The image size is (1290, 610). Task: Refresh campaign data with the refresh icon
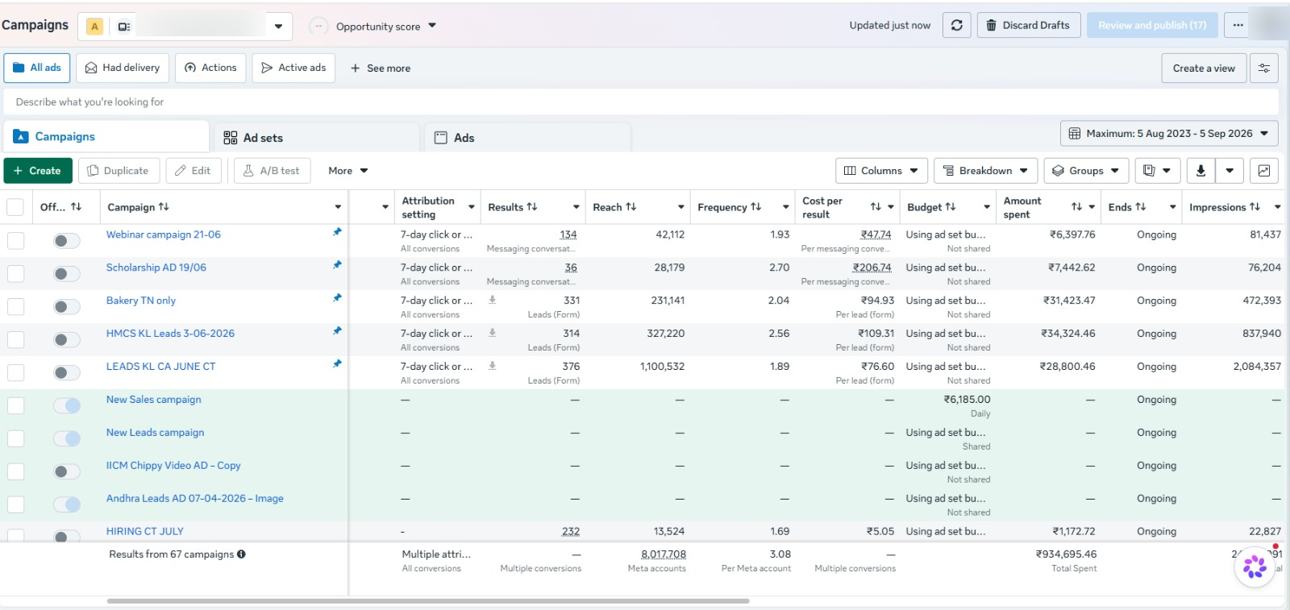pyautogui.click(x=956, y=25)
